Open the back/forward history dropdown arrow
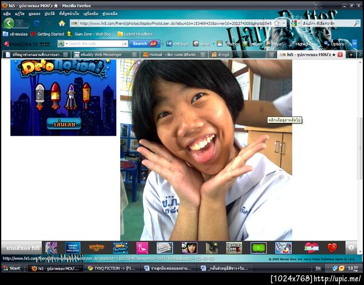This screenshot has width=364, height=285. (x=27, y=23)
